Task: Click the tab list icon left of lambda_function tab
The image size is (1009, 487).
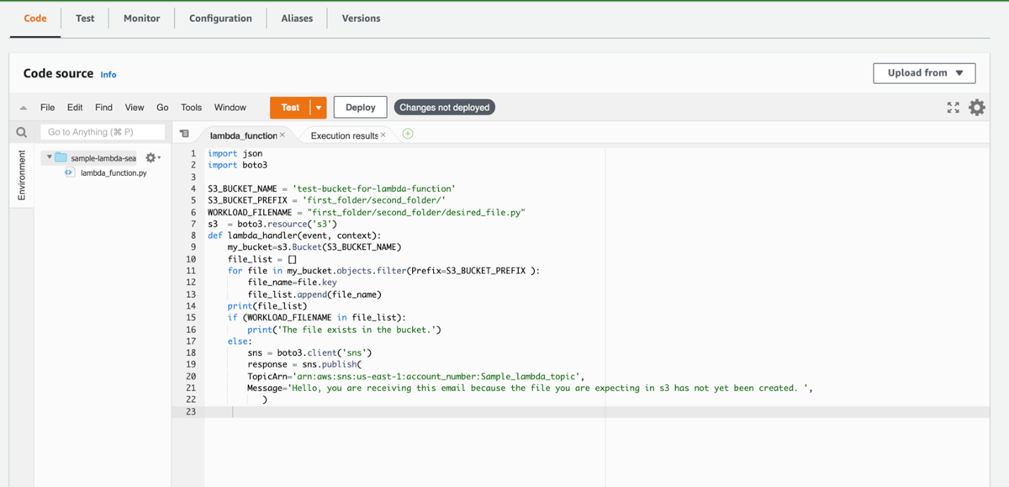Action: coord(184,134)
